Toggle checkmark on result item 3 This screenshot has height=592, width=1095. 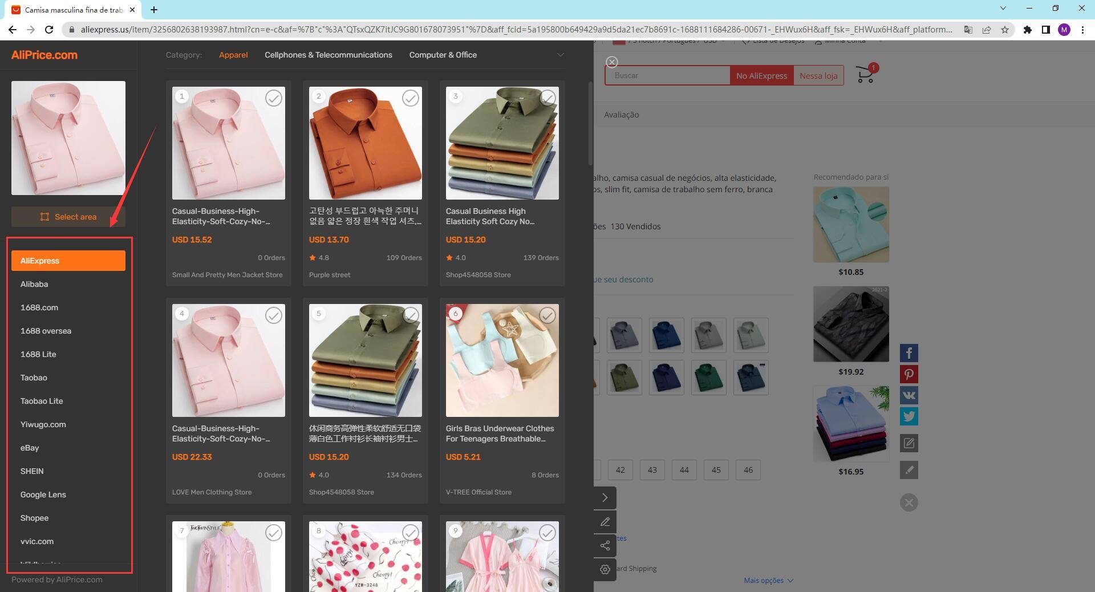click(x=547, y=98)
